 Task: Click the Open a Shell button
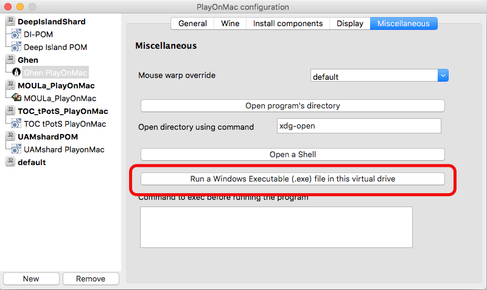click(293, 155)
